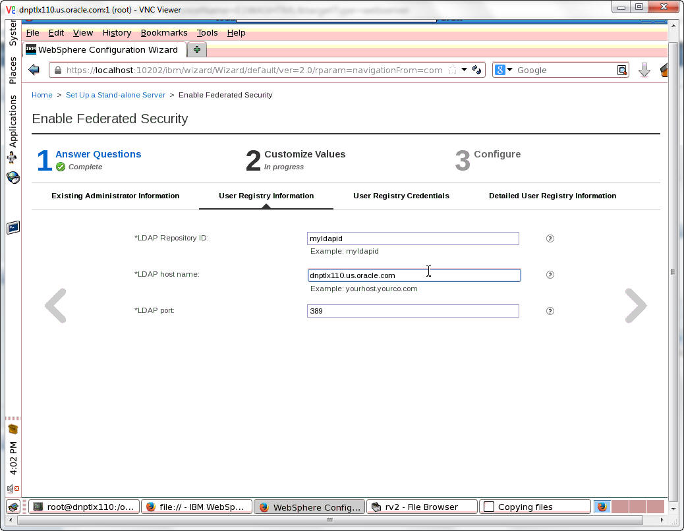Screen dimensions: 684x531
Task: Click the Firefox icon in the workspace switcher
Action: coord(602,507)
